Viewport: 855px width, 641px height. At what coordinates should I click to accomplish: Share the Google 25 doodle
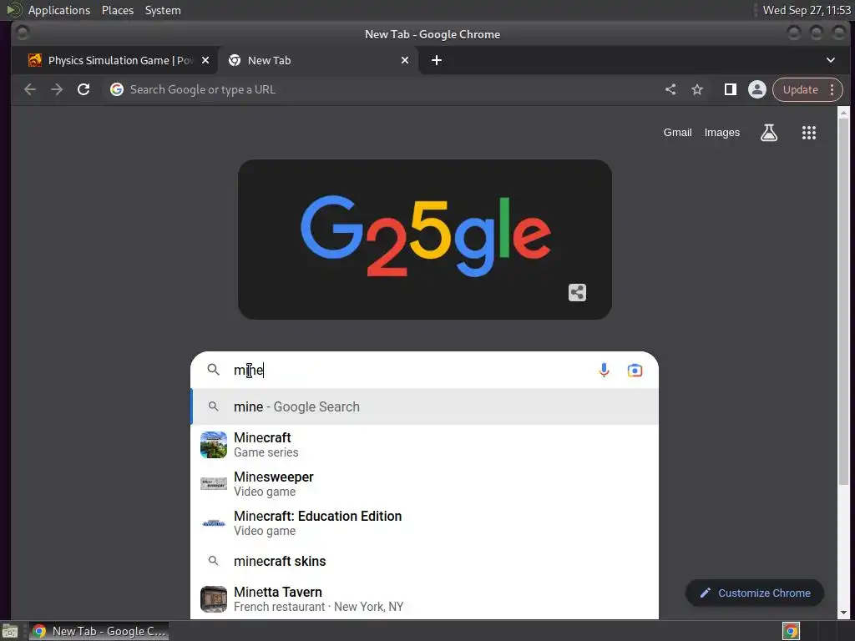pos(577,293)
